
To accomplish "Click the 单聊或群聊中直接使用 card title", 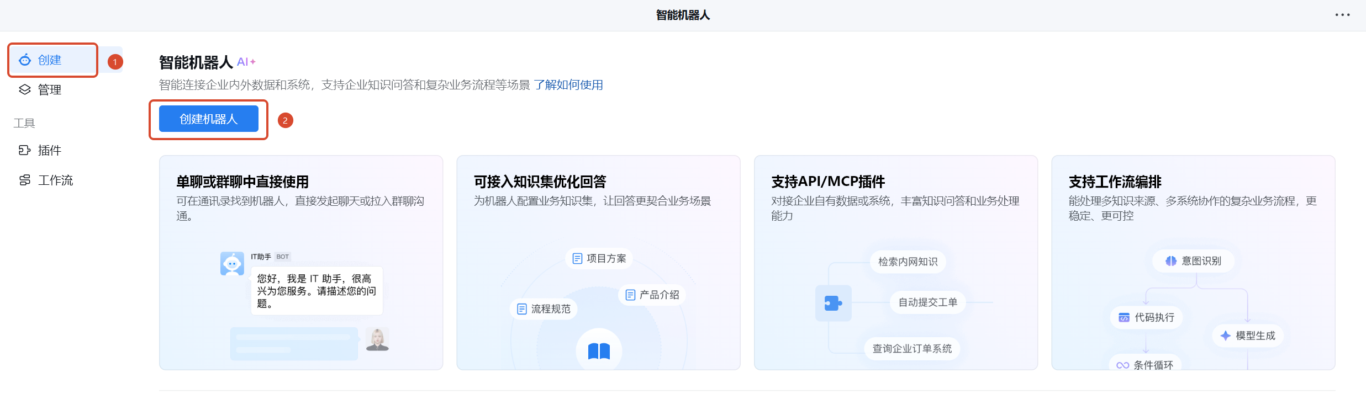I will click(x=242, y=182).
